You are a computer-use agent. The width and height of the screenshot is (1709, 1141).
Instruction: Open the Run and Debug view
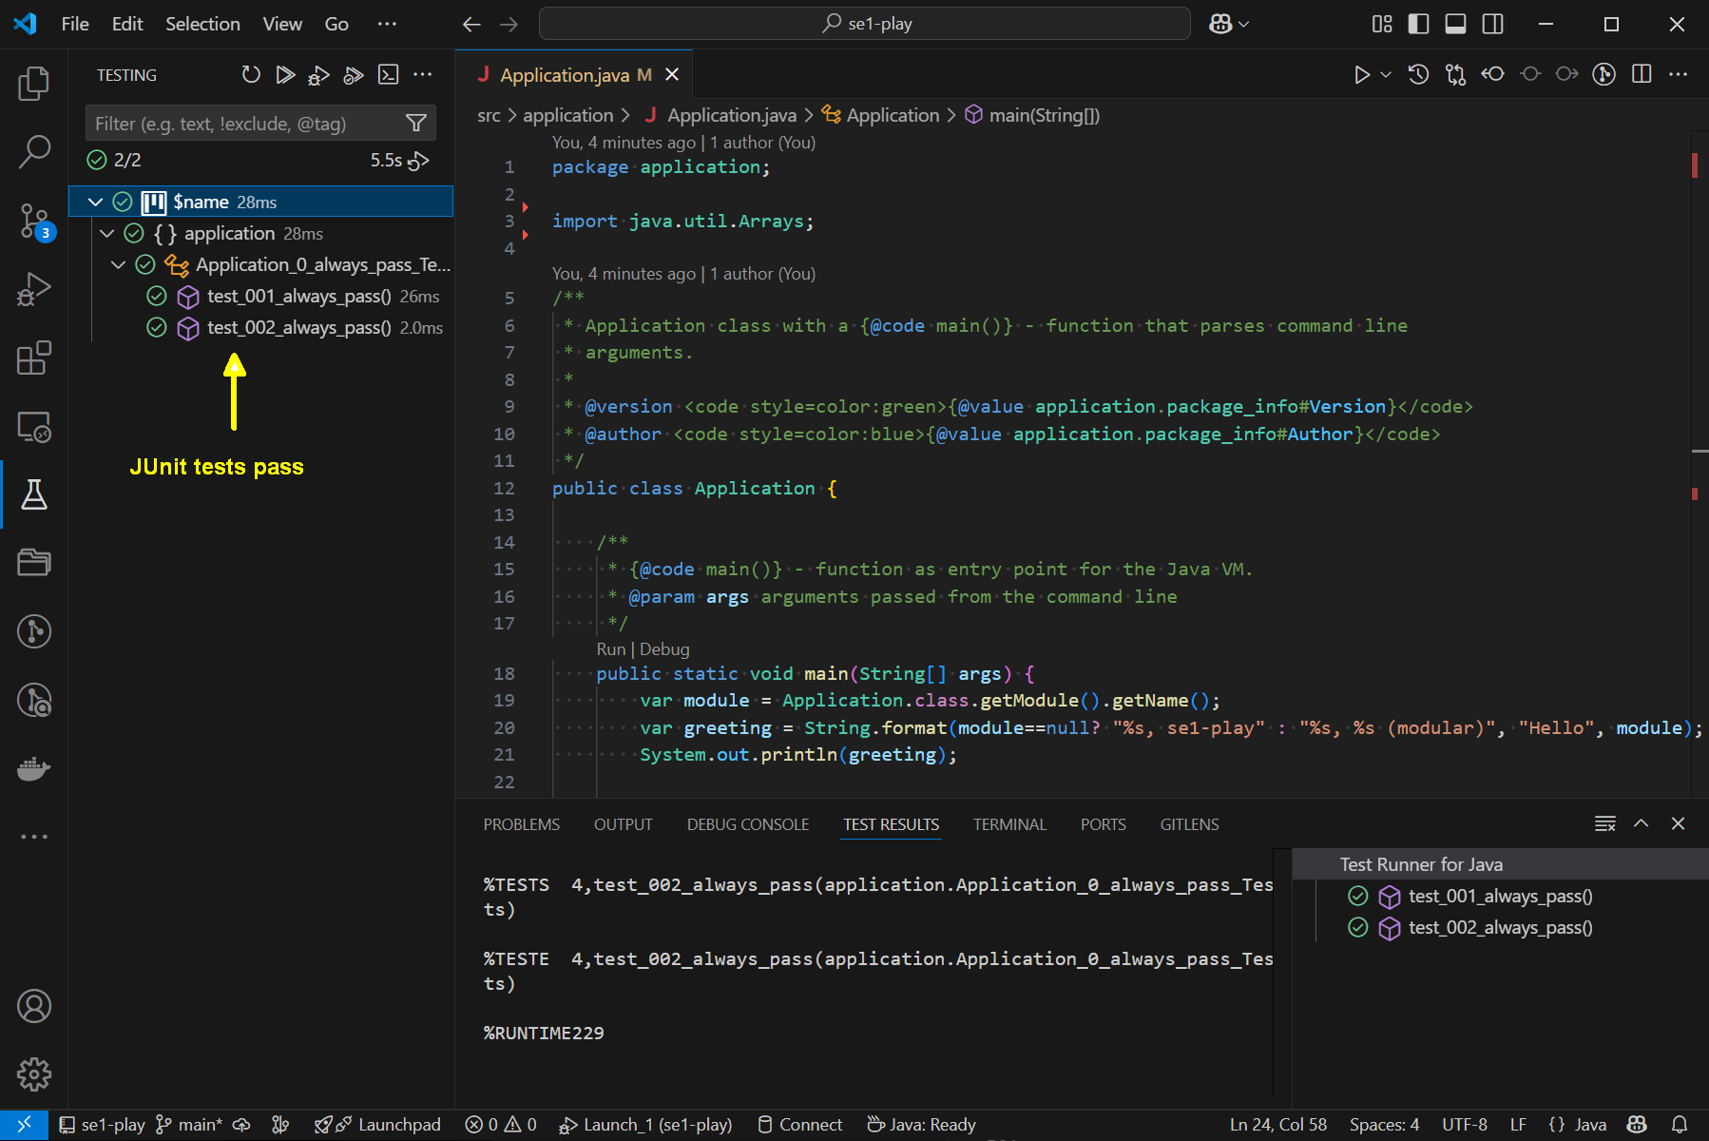coord(34,289)
